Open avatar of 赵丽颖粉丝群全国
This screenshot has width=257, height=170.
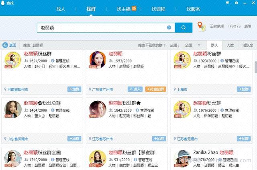pos(13,159)
